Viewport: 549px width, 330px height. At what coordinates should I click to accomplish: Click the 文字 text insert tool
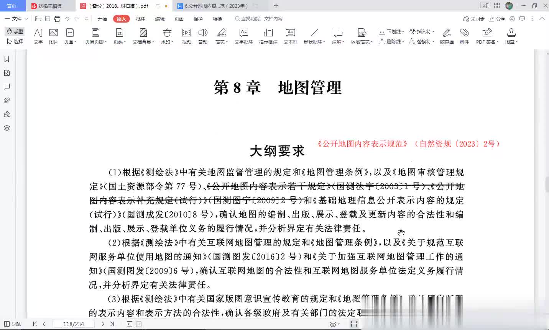click(x=38, y=36)
